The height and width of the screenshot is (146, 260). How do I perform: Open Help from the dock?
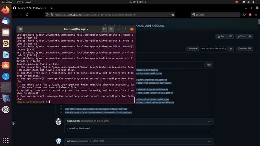click(x=6, y=77)
